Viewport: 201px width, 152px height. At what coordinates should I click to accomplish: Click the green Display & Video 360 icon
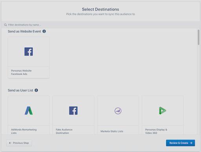pyautogui.click(x=163, y=111)
